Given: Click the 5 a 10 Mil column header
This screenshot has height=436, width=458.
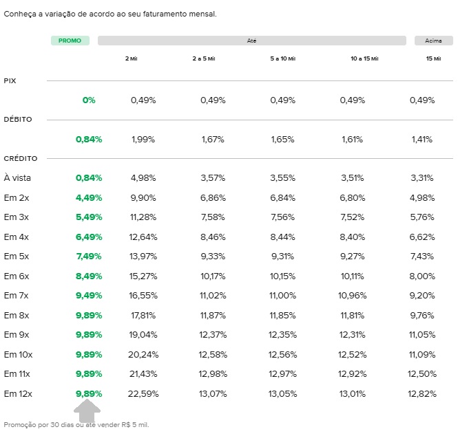Looking at the screenshot, I should 283,58.
